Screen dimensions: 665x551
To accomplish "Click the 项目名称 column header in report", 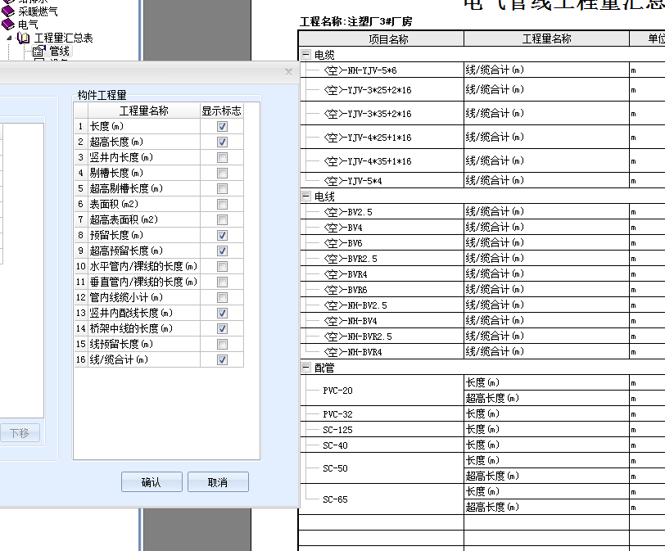I will (381, 39).
